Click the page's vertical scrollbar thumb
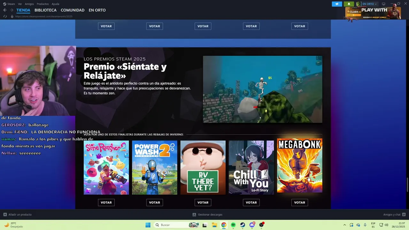 click(x=407, y=185)
